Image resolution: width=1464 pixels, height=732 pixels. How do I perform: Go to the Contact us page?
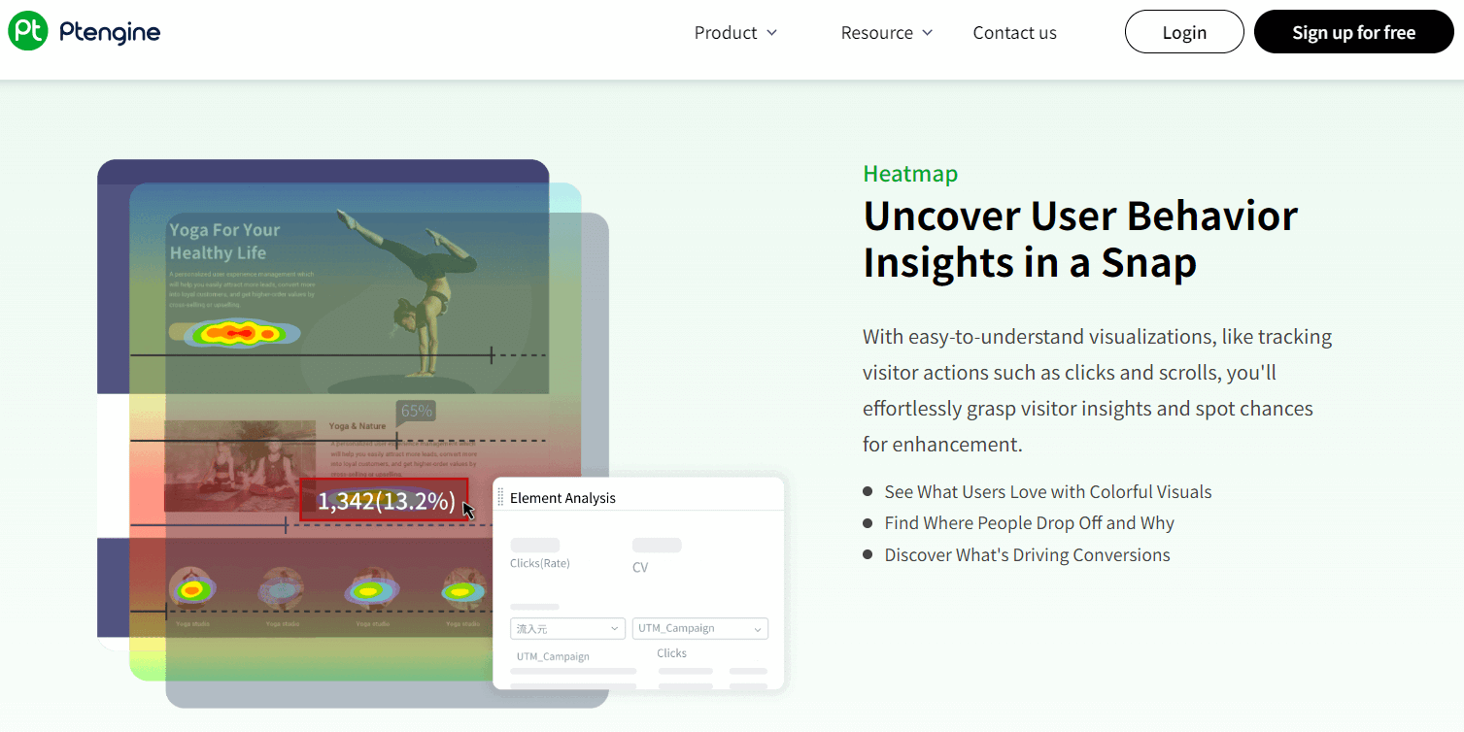pos(1014,33)
